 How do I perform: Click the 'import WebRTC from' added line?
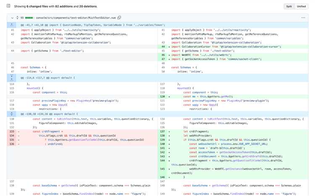click(201, 55)
